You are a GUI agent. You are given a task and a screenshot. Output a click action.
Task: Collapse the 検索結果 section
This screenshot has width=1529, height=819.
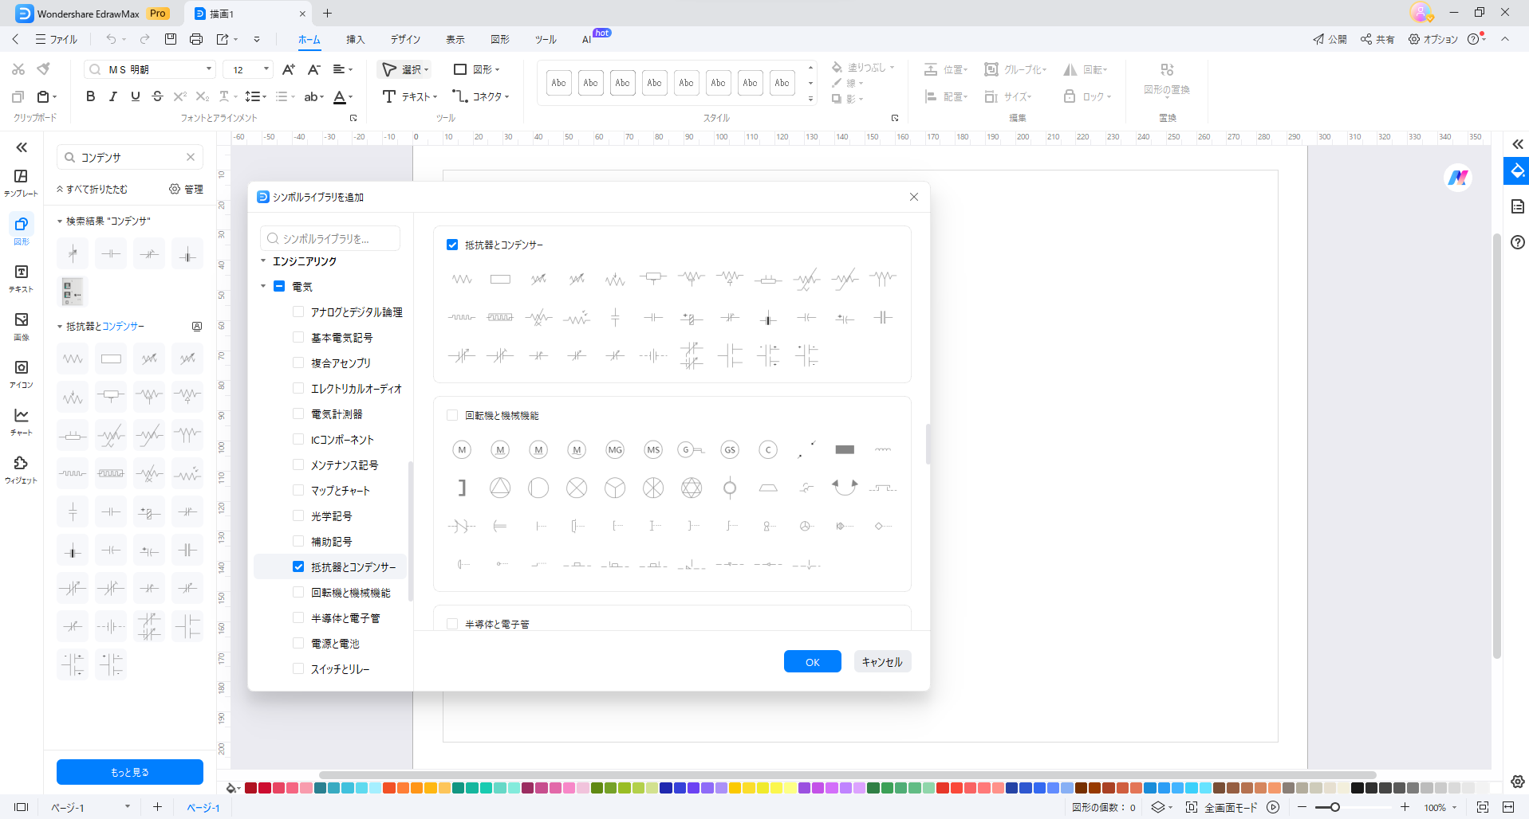click(60, 221)
